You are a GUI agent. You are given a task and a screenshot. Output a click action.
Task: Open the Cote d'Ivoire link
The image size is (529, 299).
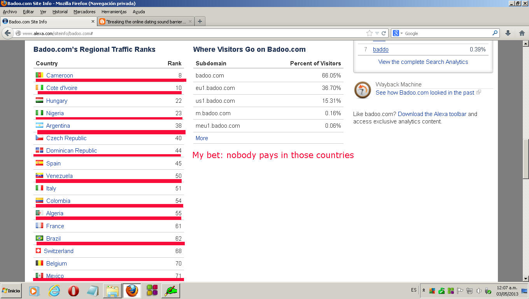point(61,88)
